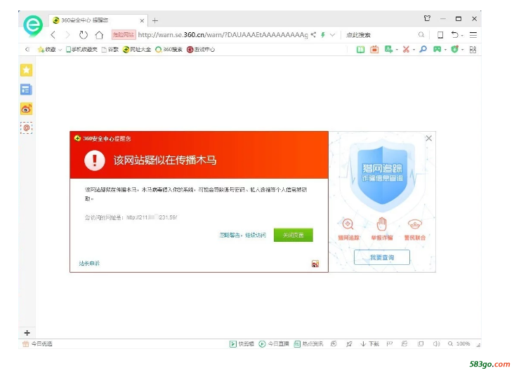This screenshot has width=514, height=375.
Task: Click the green shield security icon
Action: [x=455, y=49]
